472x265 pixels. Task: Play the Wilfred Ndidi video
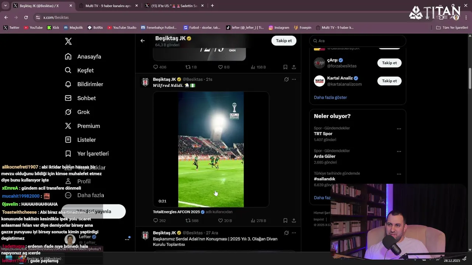click(211, 149)
